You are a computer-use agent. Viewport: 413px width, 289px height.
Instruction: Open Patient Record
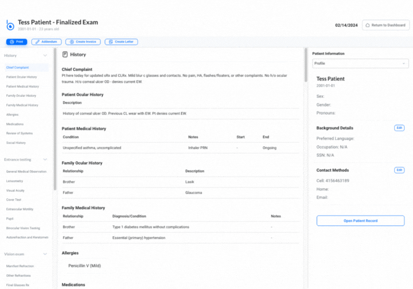[x=360, y=221]
